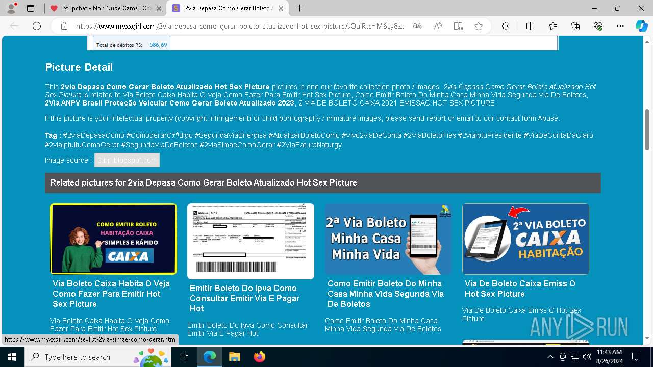Open the #2viaIptuItuComoGerar tag
653x367 pixels.
click(82, 145)
